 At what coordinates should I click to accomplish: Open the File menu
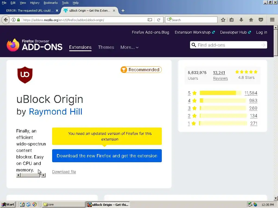point(4,3)
